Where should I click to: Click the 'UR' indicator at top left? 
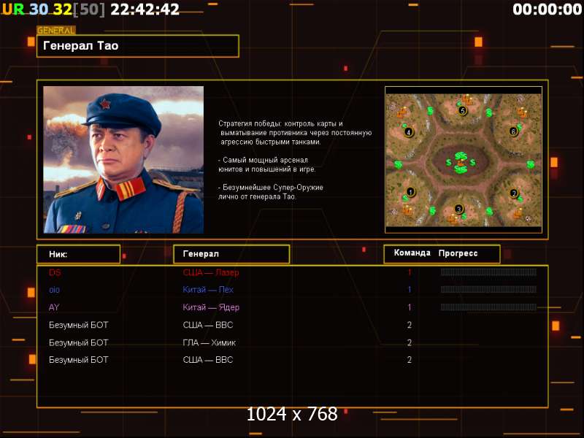click(x=13, y=9)
